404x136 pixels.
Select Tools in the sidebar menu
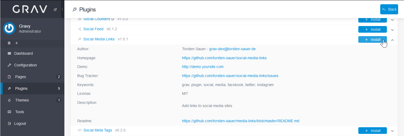tap(20, 112)
